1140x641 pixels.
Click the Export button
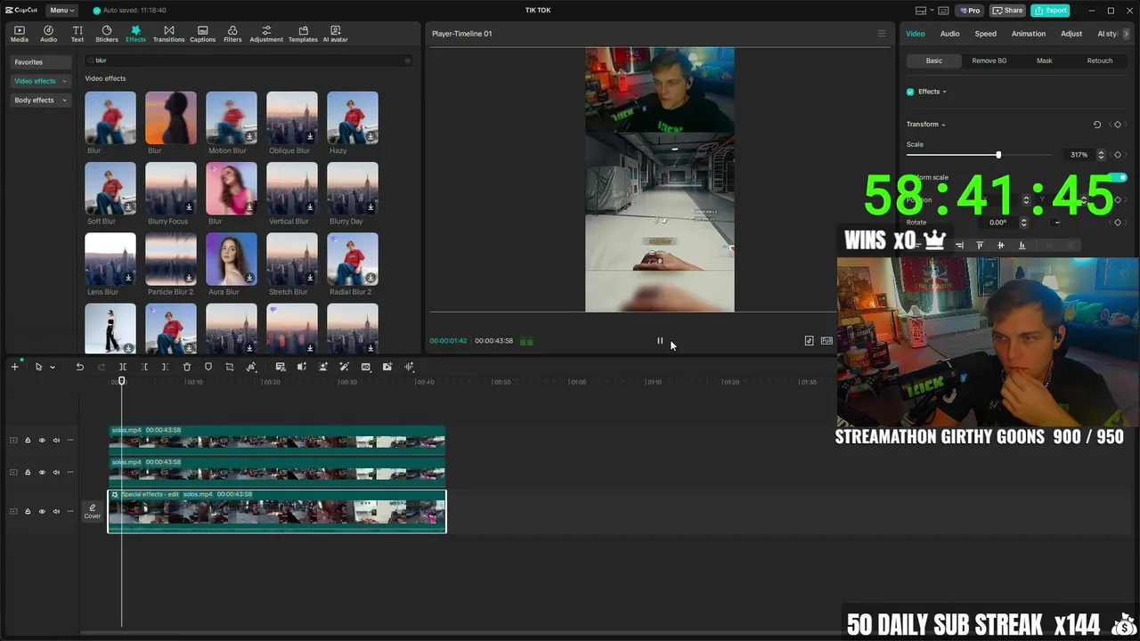coord(1050,10)
